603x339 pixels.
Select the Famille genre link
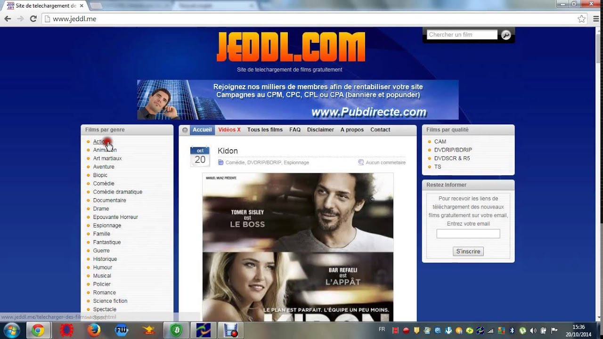[x=102, y=234]
